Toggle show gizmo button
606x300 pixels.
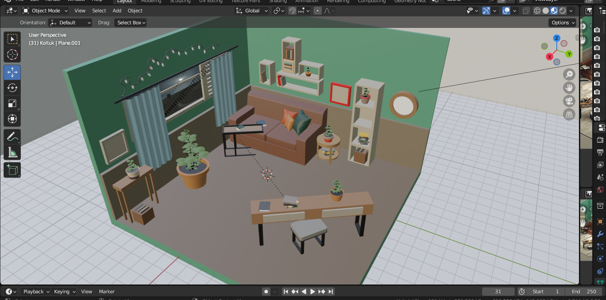pos(486,11)
